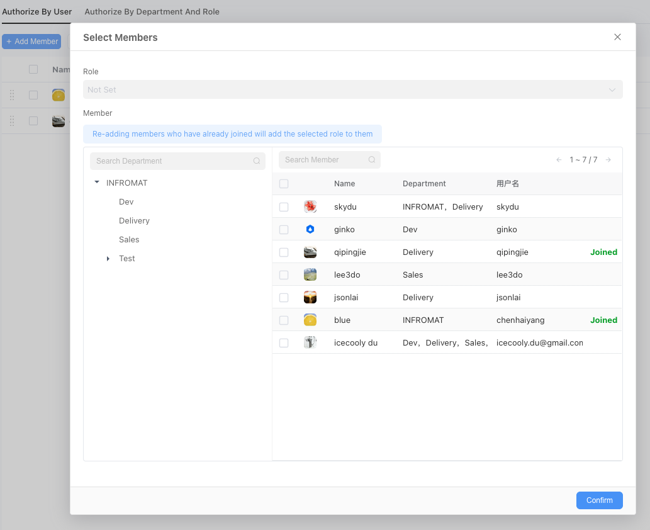Close the Select Members dialog
This screenshot has width=650, height=530.
[617, 37]
